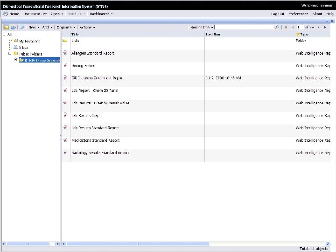This screenshot has width=336, height=252.
Task: Click Allergies Standard Report title
Action: click(93, 53)
